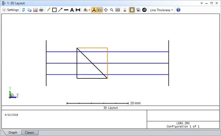Click the print icon

[41, 10]
